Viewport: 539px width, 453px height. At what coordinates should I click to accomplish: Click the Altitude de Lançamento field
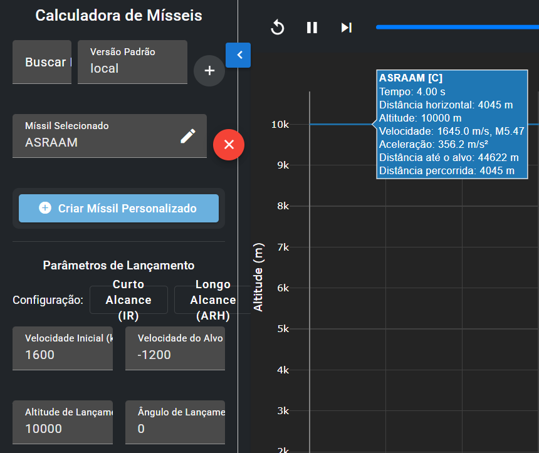pyautogui.click(x=63, y=422)
